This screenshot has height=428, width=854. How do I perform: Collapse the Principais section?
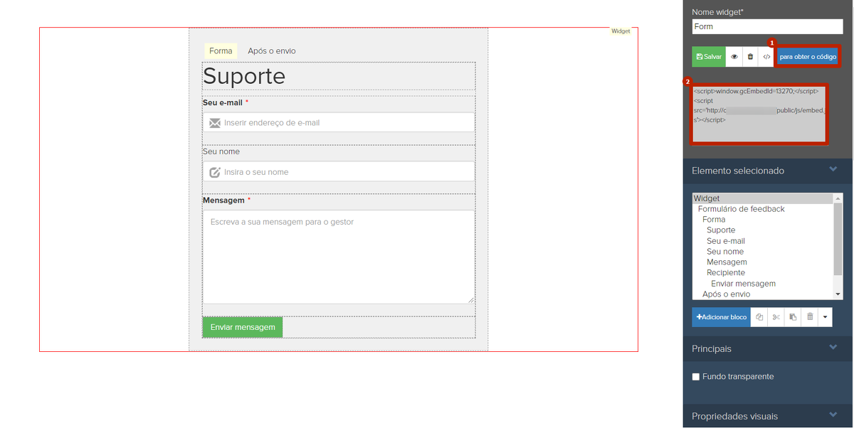tap(833, 348)
